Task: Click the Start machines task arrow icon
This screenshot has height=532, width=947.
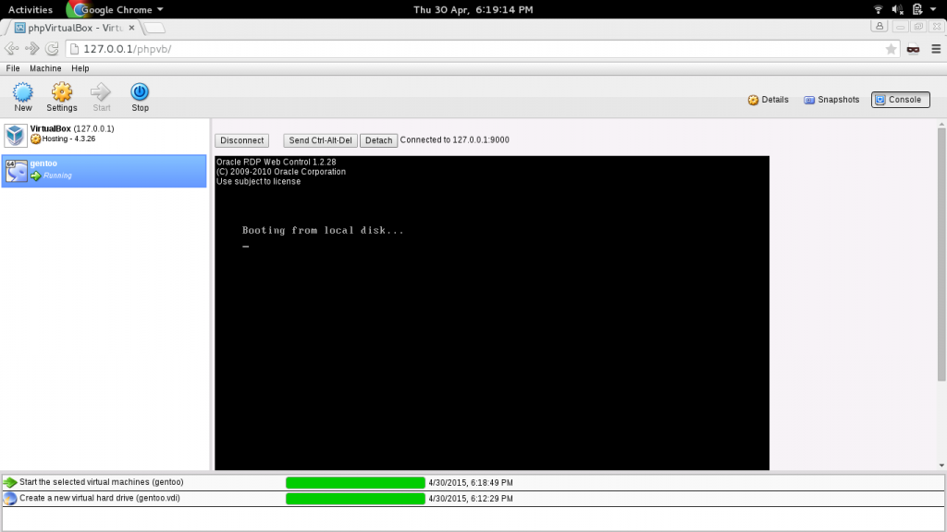Action: pos(10,482)
